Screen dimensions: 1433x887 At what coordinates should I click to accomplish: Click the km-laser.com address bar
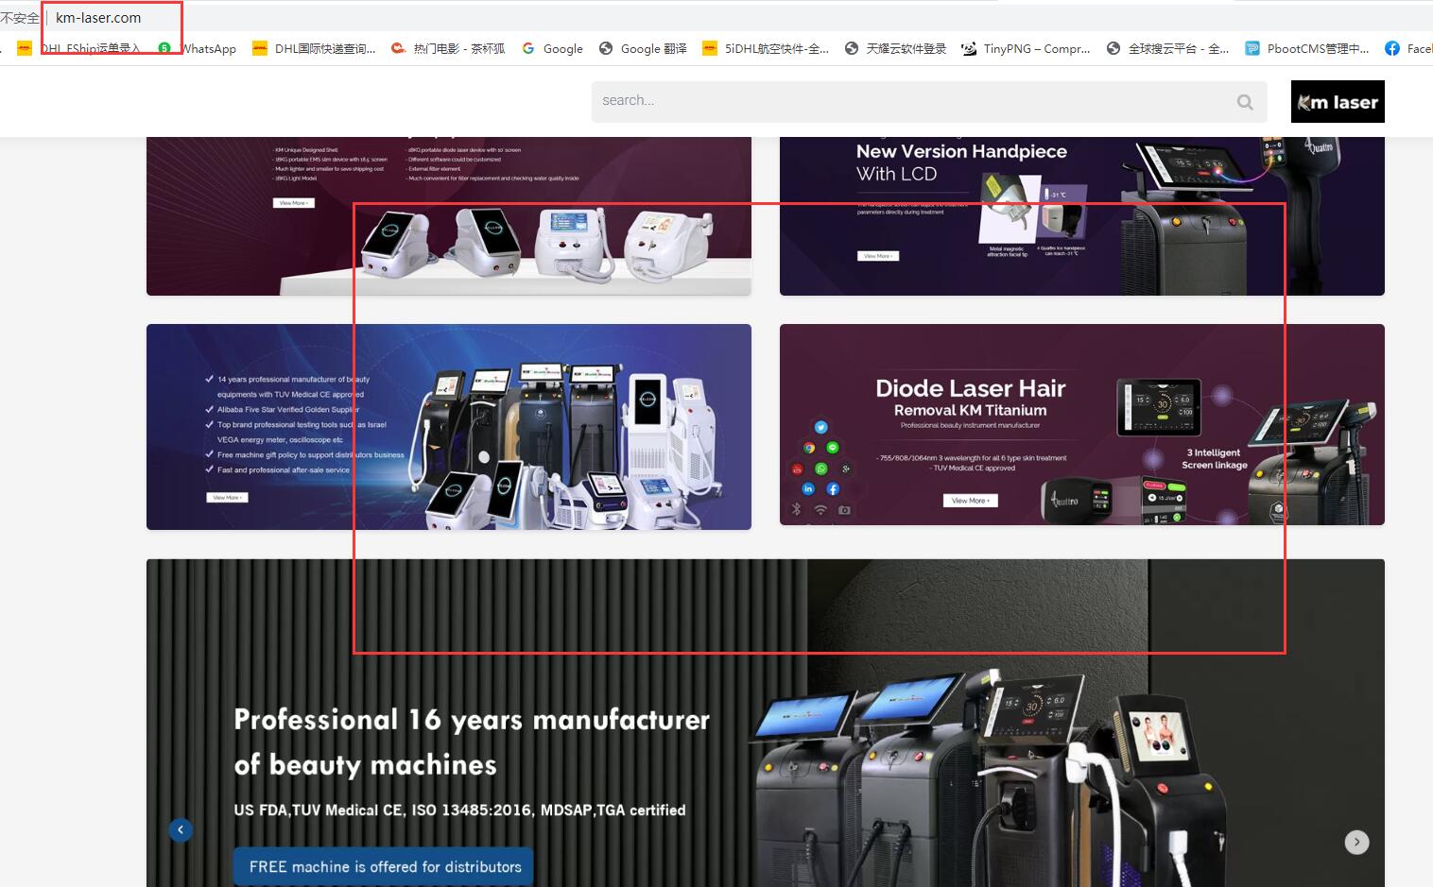click(x=98, y=18)
